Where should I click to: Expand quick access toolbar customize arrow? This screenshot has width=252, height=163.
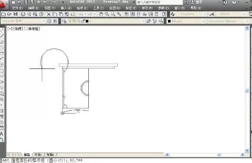[63, 2]
